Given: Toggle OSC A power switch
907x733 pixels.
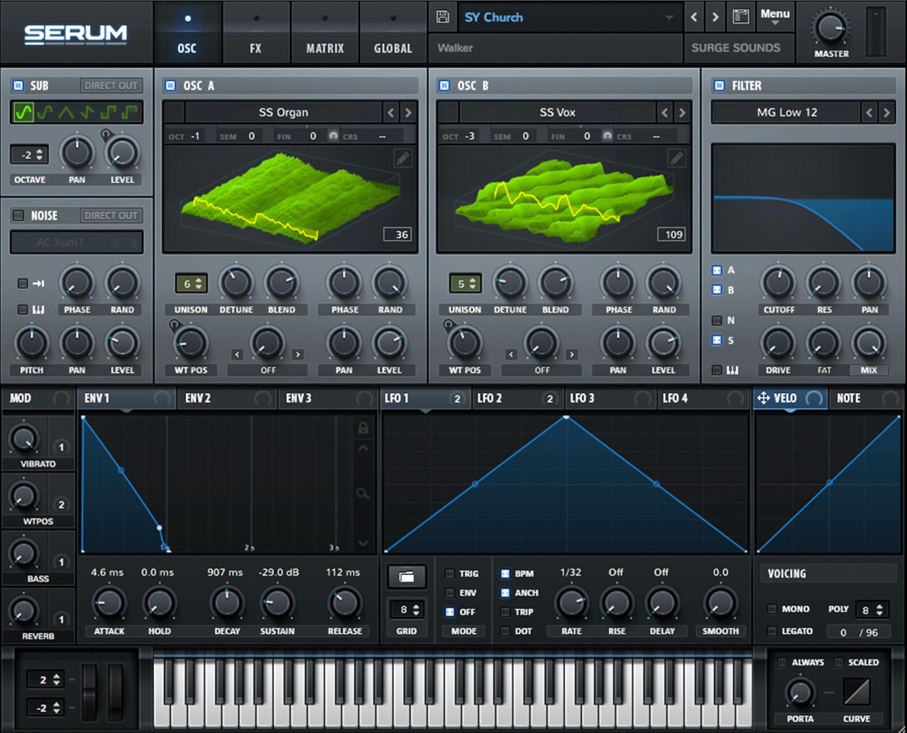Looking at the screenshot, I should pyautogui.click(x=170, y=85).
